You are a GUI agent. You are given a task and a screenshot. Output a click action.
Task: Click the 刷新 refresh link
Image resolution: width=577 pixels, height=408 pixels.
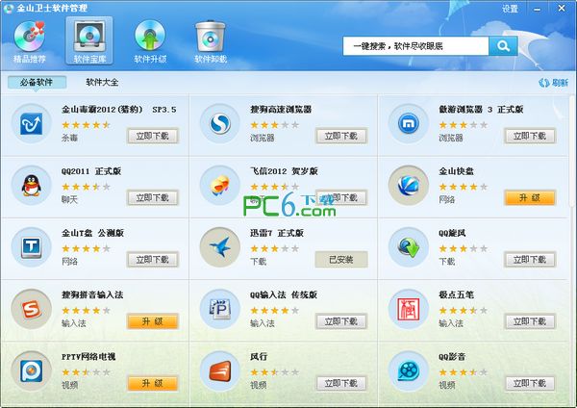tap(553, 83)
